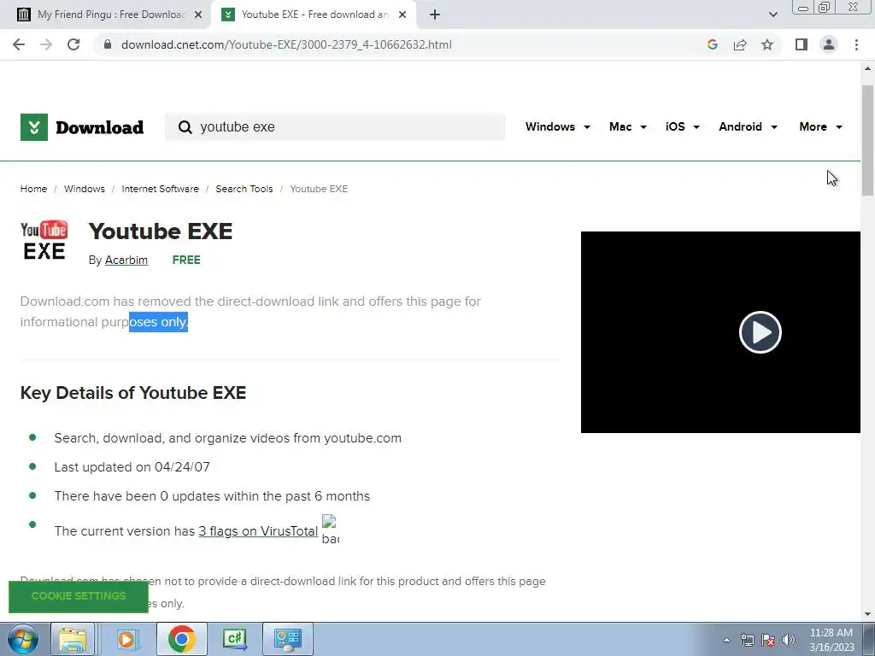Click the Youtube EXE page heading

pyautogui.click(x=160, y=231)
